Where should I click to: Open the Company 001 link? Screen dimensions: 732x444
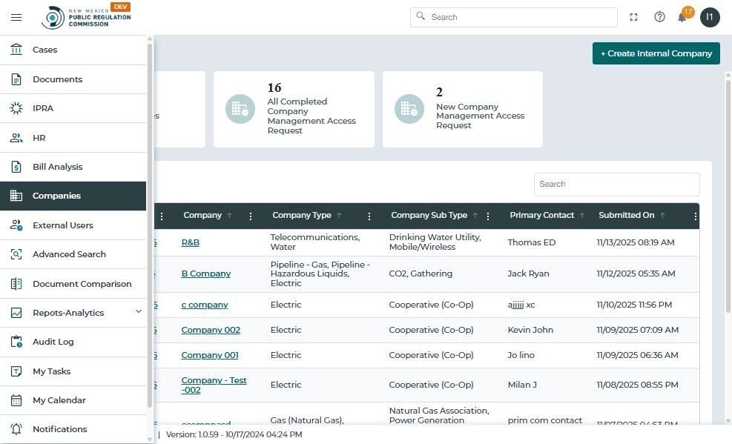tap(210, 355)
